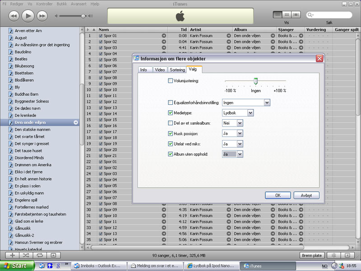Open the Avansert menu
This screenshot has width=361, height=271.
point(79,4)
